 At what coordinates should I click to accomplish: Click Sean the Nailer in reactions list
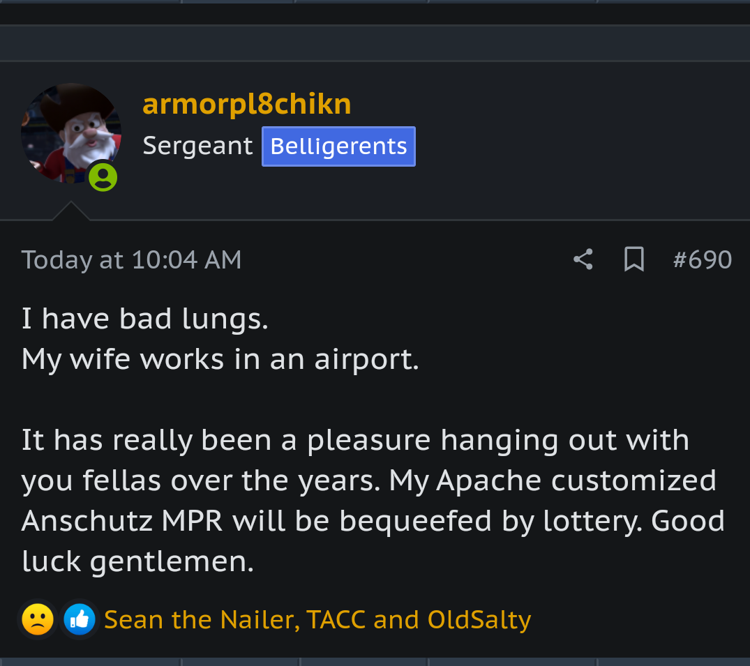201,619
